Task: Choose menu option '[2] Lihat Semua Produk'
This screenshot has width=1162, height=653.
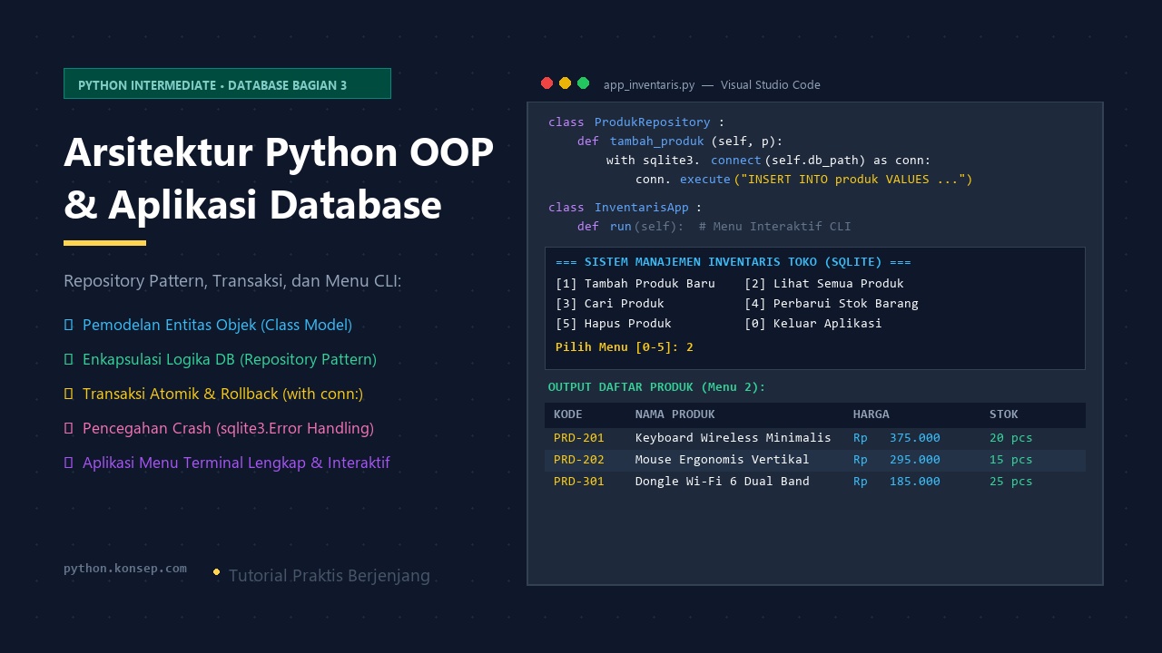Action: (x=824, y=284)
